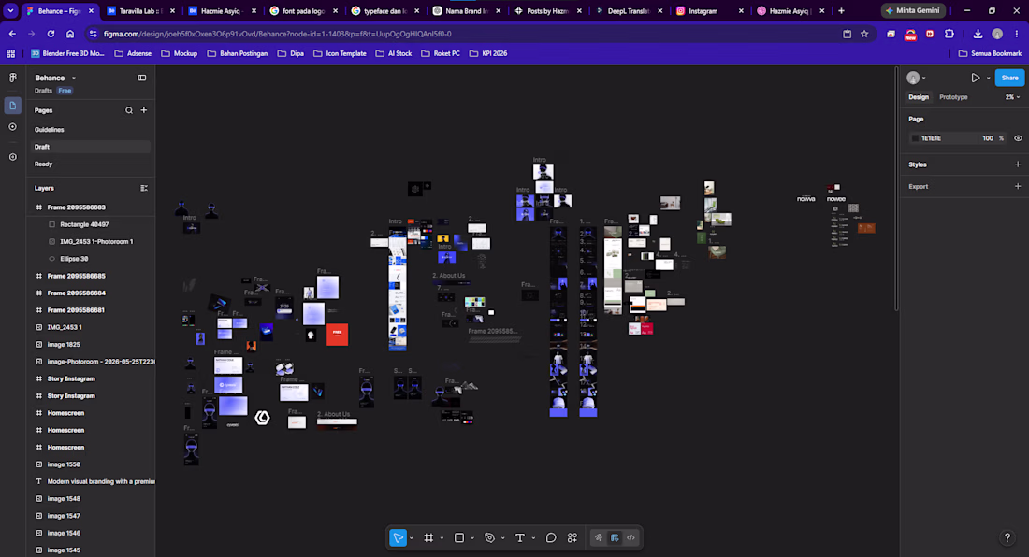
Task: Open Pen tool options arrow
Action: [x=502, y=538]
